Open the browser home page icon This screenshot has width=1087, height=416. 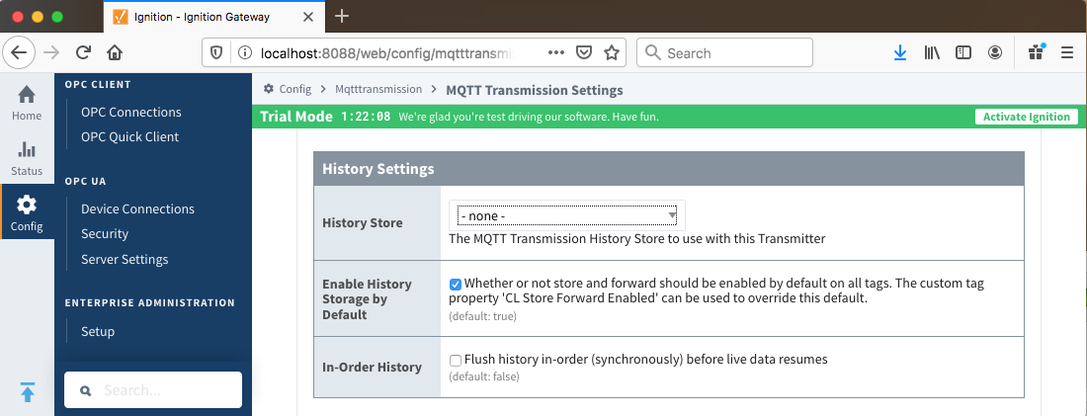115,52
